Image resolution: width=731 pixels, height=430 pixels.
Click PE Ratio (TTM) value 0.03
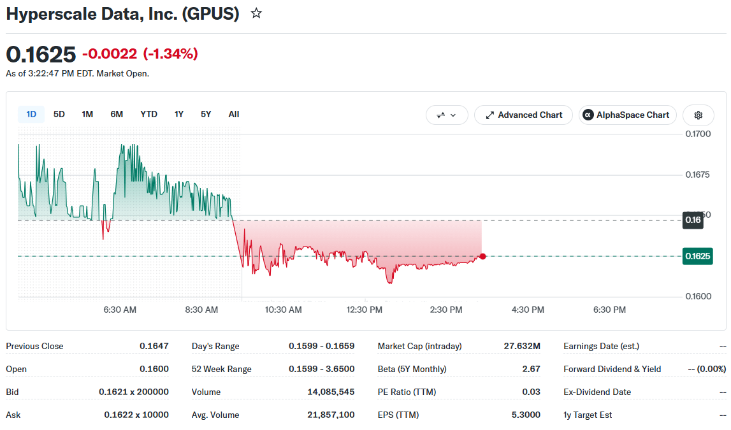(531, 392)
